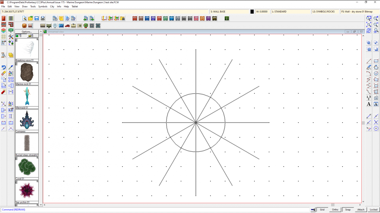Open the File menu

(3, 7)
